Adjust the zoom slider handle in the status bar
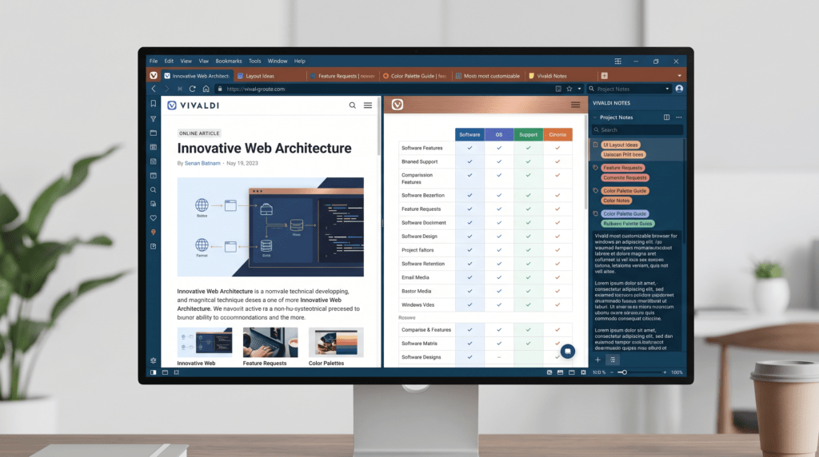Viewport: 819px width, 457px height. (x=624, y=372)
